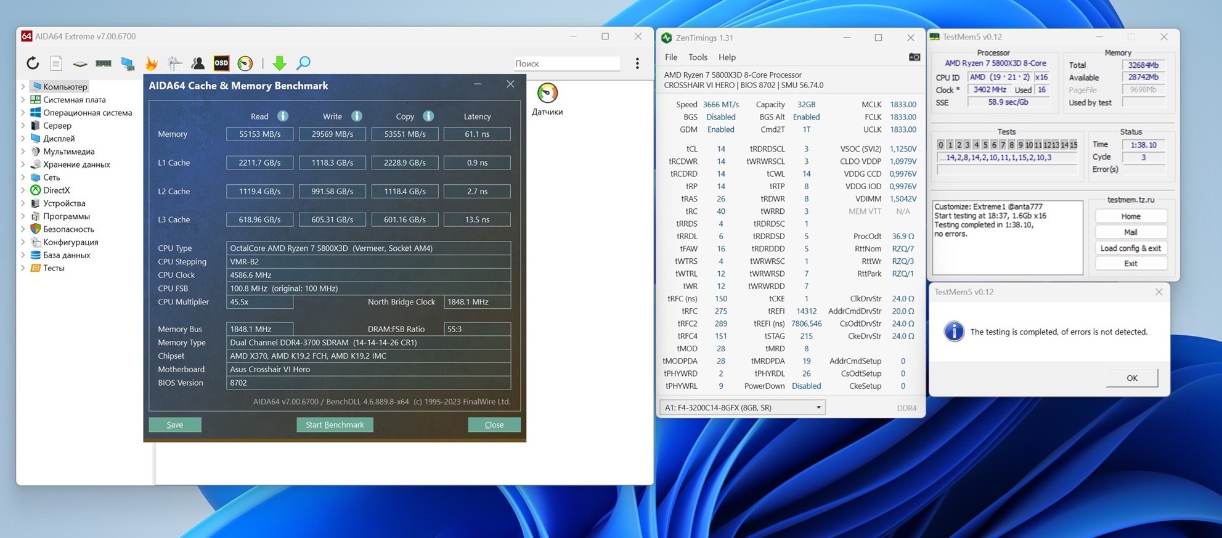The width and height of the screenshot is (1222, 538).
Task: Click the green Close button in benchmark dialog
Action: [494, 425]
